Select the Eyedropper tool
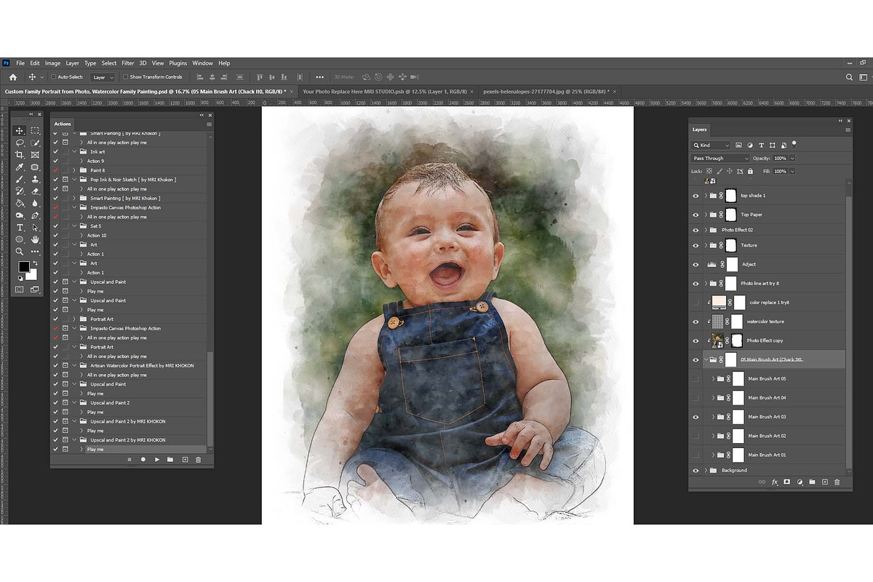This screenshot has height=582, width=873. pyautogui.click(x=20, y=167)
